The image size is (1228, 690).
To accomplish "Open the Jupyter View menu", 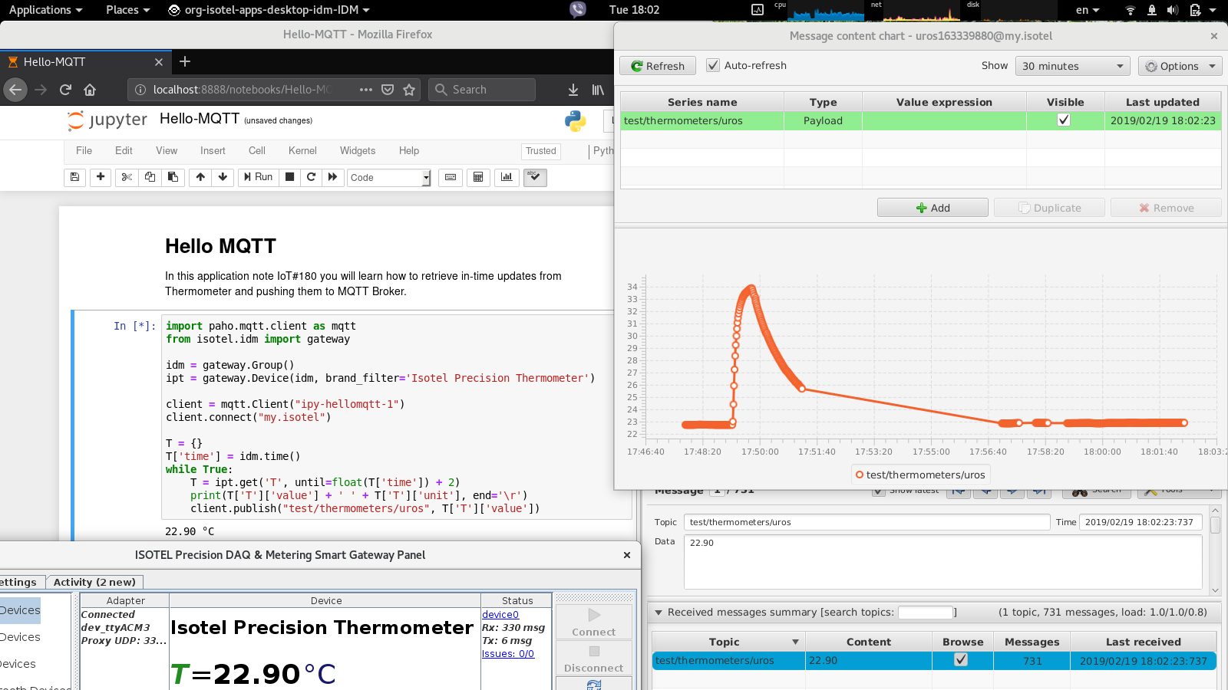I will pos(167,150).
